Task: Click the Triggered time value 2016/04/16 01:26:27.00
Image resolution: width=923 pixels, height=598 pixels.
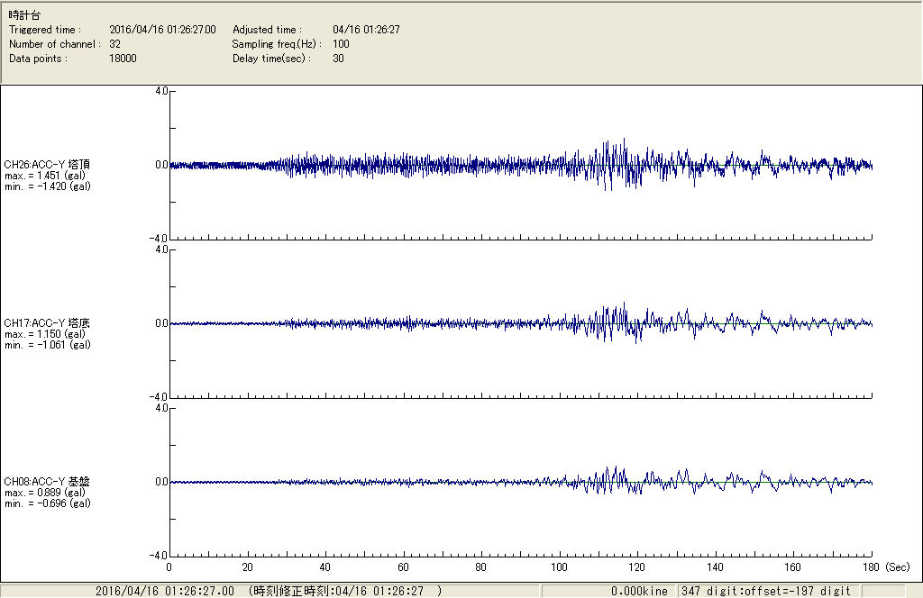Action: (x=169, y=30)
